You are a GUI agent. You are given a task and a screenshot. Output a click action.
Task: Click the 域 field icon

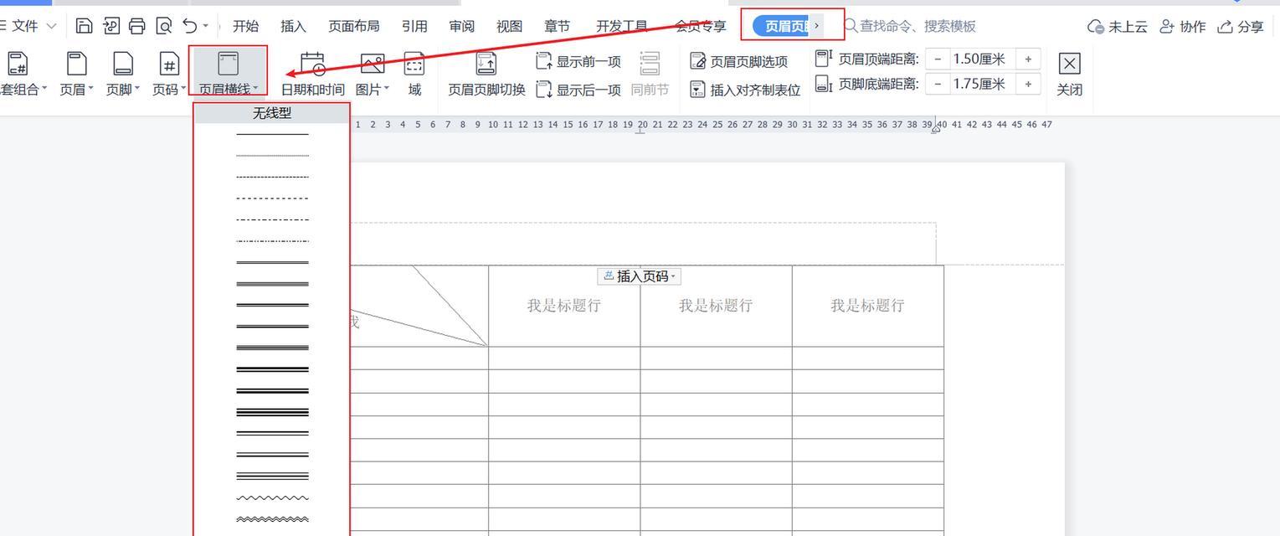[x=414, y=64]
